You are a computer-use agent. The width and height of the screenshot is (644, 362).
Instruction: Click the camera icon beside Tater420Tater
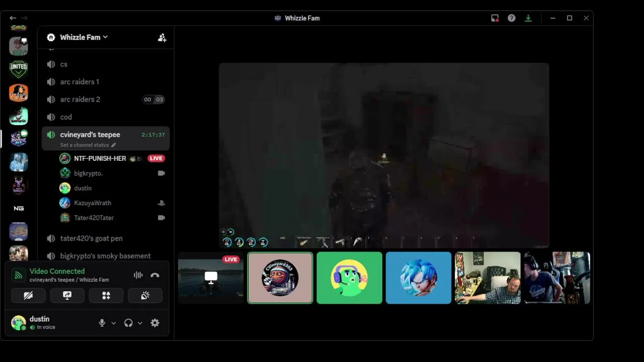pyautogui.click(x=161, y=218)
